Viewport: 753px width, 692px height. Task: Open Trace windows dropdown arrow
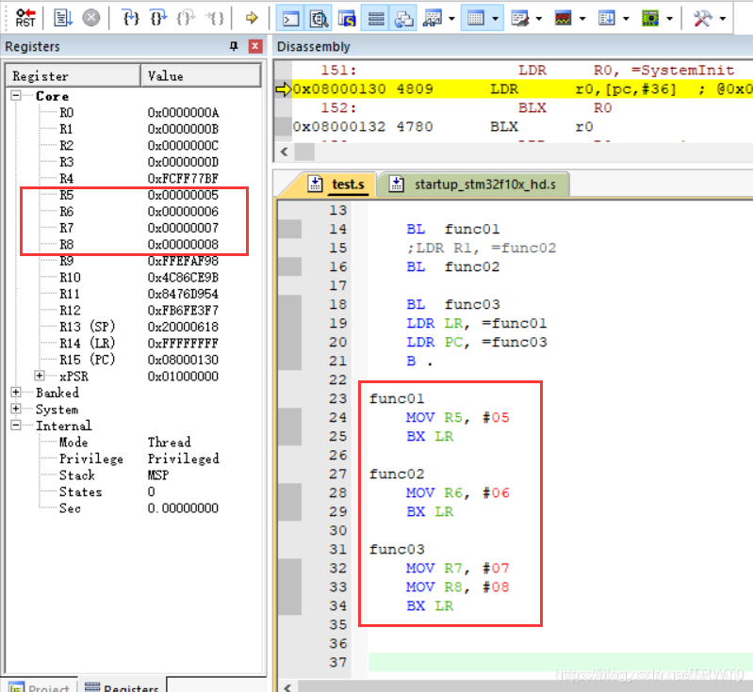[x=626, y=19]
